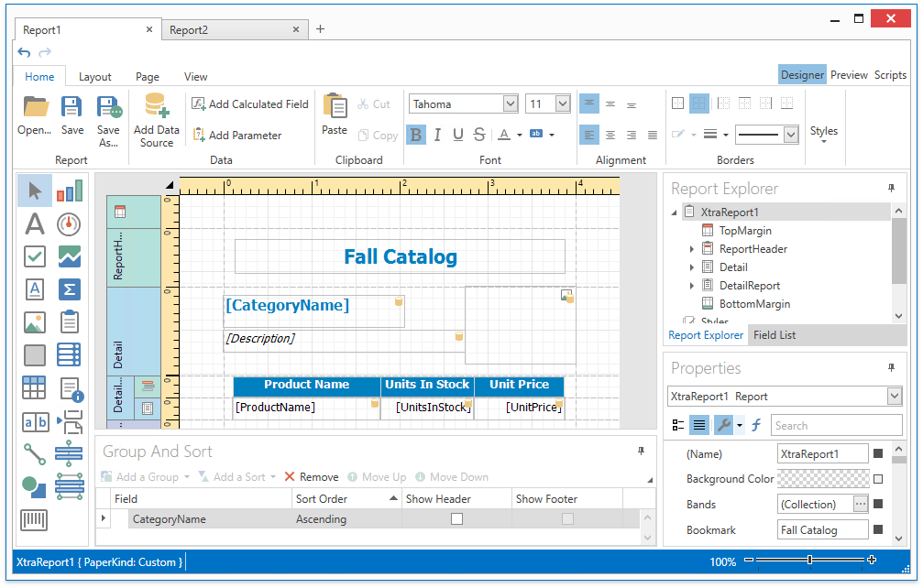Image resolution: width=923 pixels, height=588 pixels.
Task: Open the font name Tahoma dropdown
Action: (511, 104)
